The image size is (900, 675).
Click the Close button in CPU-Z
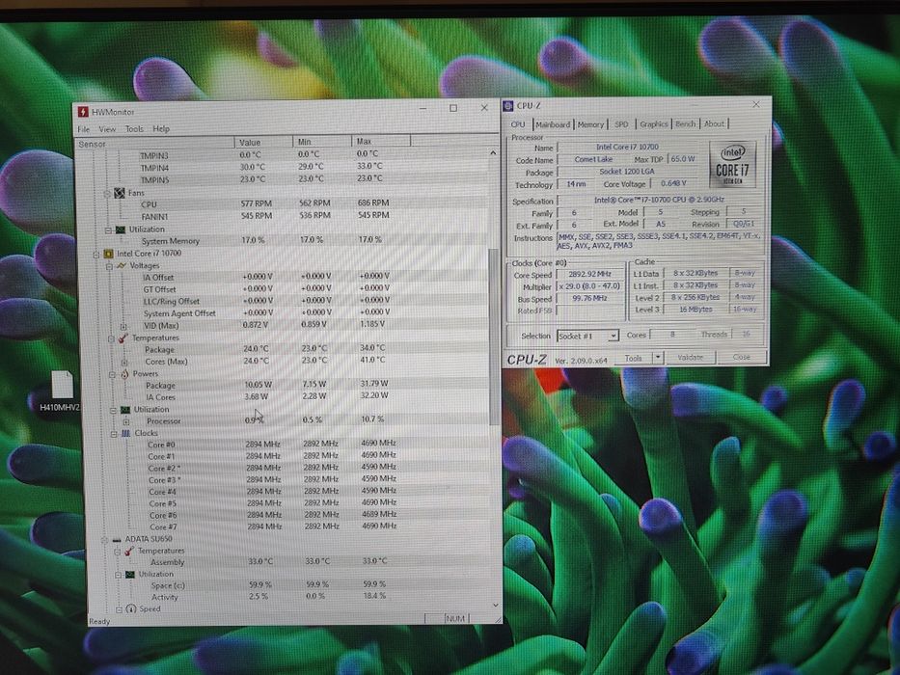pyautogui.click(x=742, y=357)
